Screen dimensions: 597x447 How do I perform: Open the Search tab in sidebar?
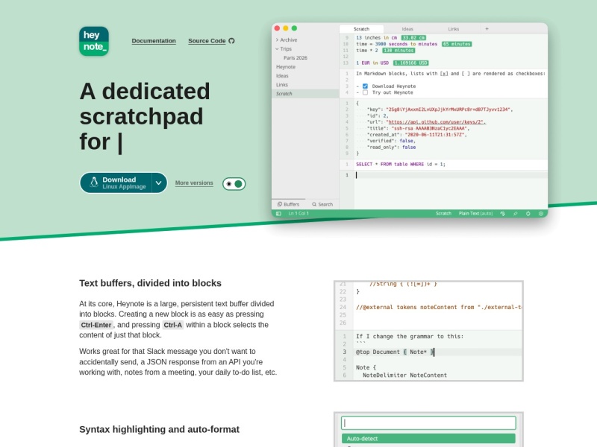pyautogui.click(x=322, y=204)
